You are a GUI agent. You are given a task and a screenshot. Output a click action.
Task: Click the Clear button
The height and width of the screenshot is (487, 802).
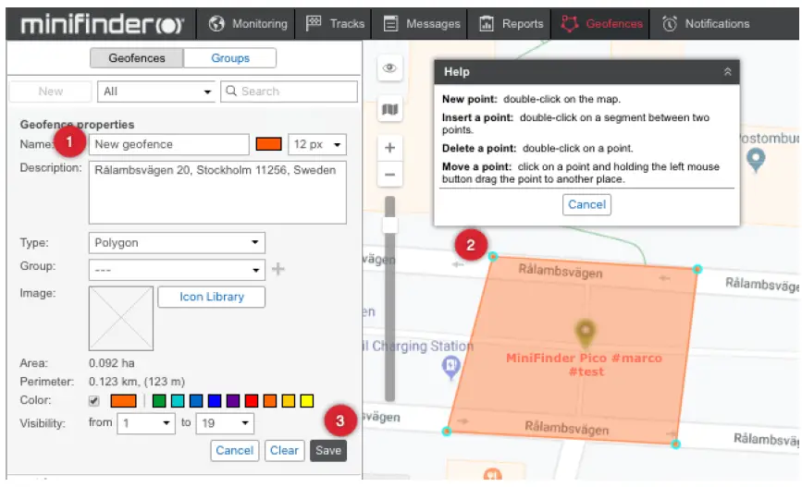point(284,451)
